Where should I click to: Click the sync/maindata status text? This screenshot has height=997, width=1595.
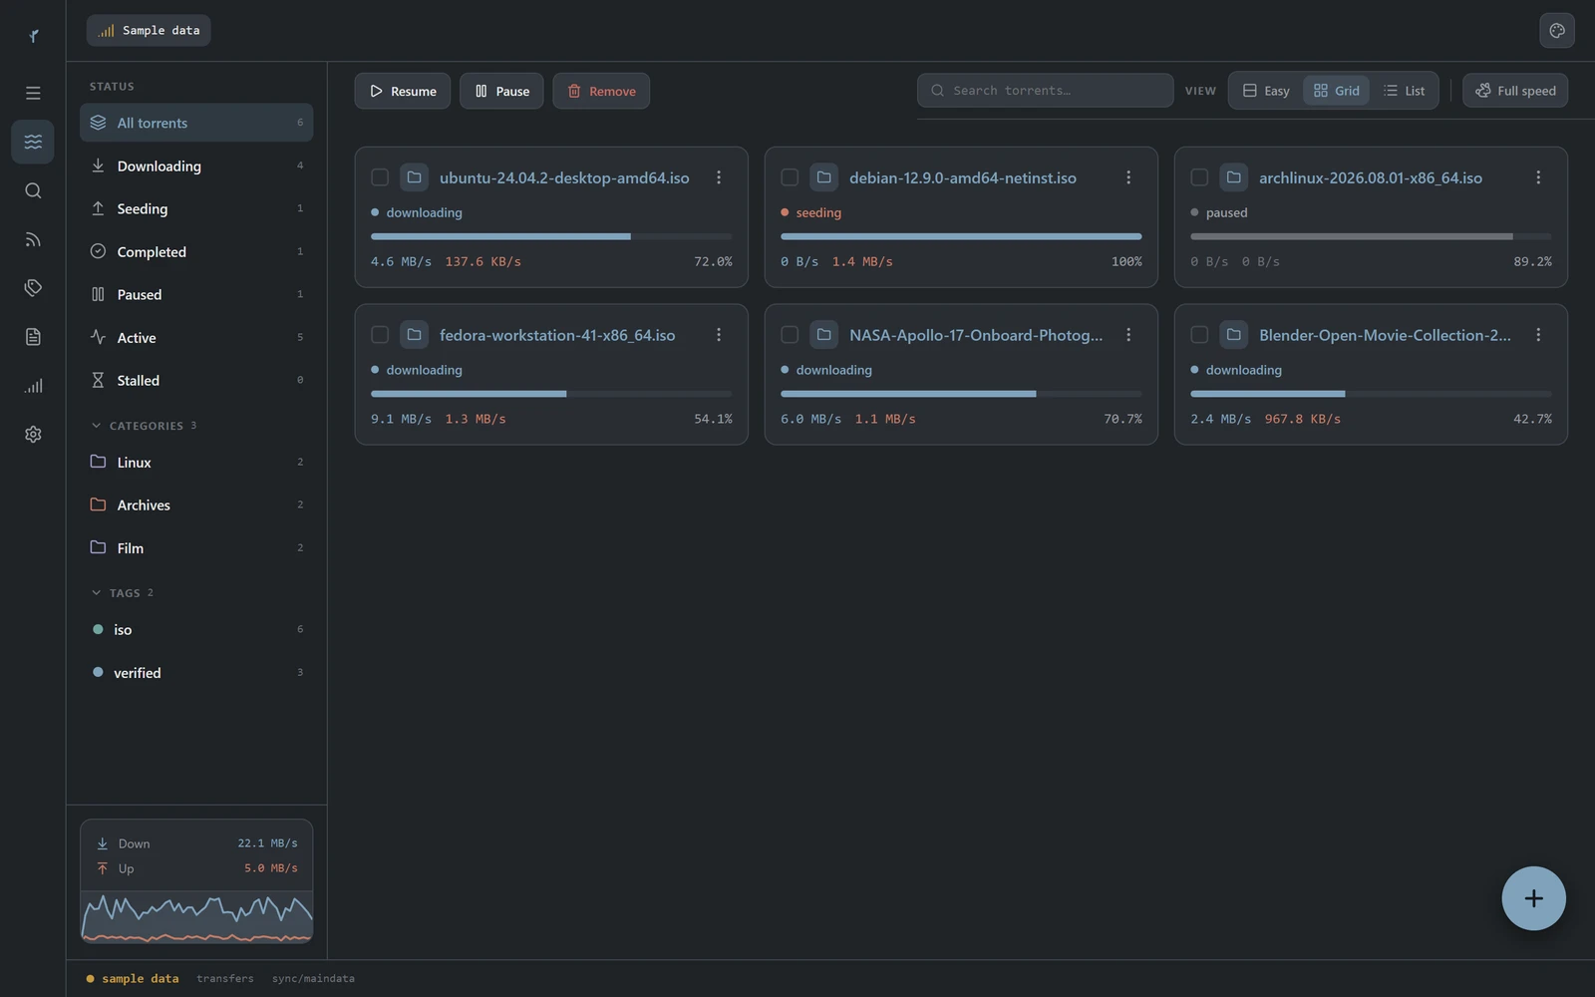tap(313, 979)
